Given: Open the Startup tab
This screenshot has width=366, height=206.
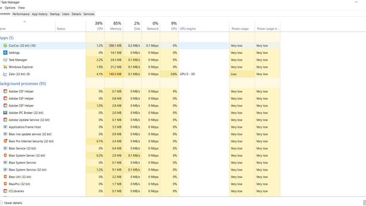Looking at the screenshot, I should [x=54, y=14].
